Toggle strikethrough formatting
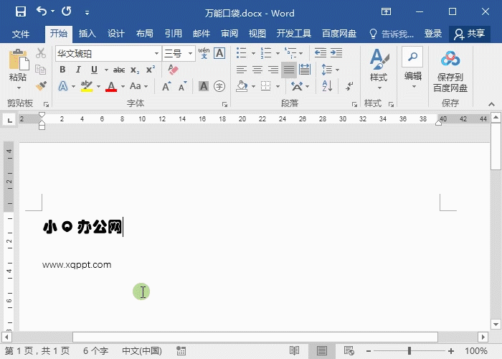502x359 pixels. [119, 70]
